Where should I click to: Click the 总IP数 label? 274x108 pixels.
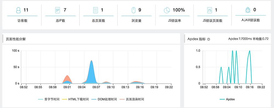60,21
